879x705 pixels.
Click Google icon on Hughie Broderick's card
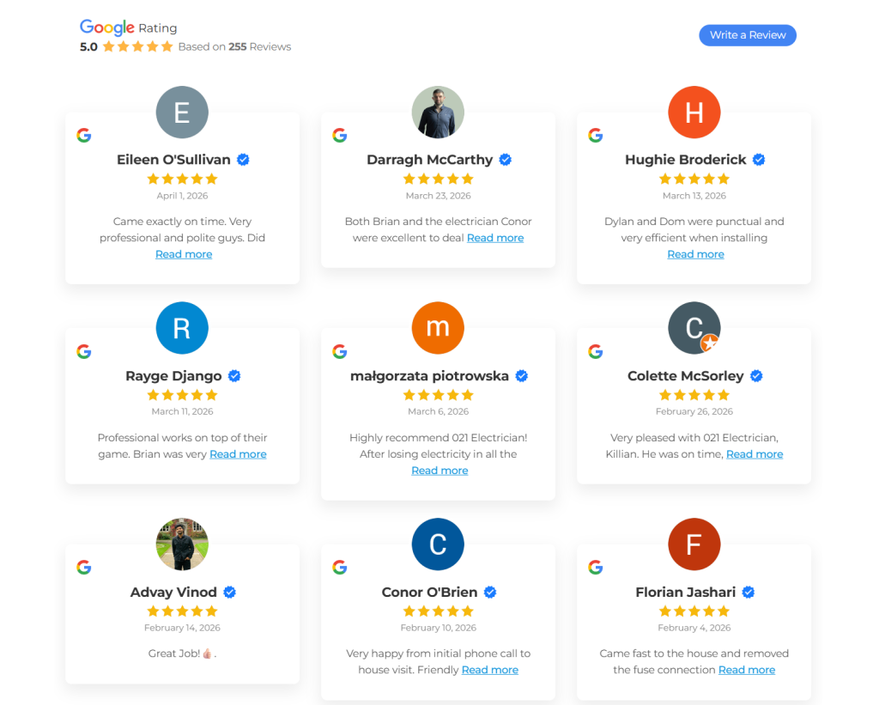595,135
